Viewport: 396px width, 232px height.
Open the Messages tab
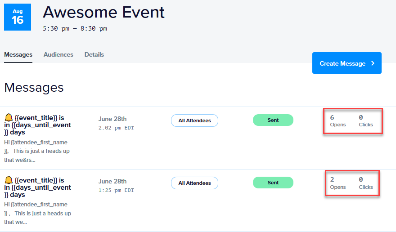[18, 54]
